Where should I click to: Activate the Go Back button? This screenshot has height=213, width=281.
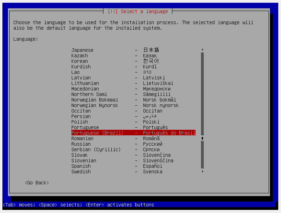point(37,183)
